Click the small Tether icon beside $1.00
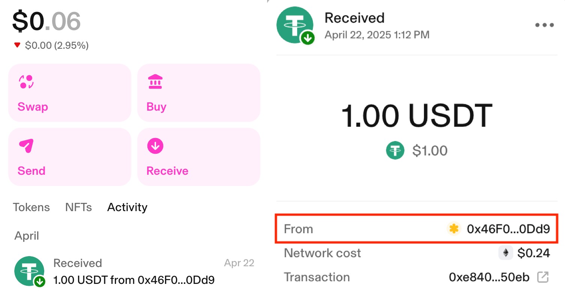This screenshot has width=565, height=297. [x=395, y=151]
